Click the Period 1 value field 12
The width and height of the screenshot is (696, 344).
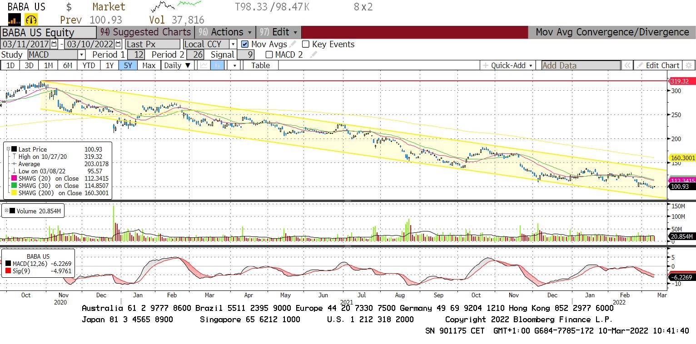click(136, 54)
